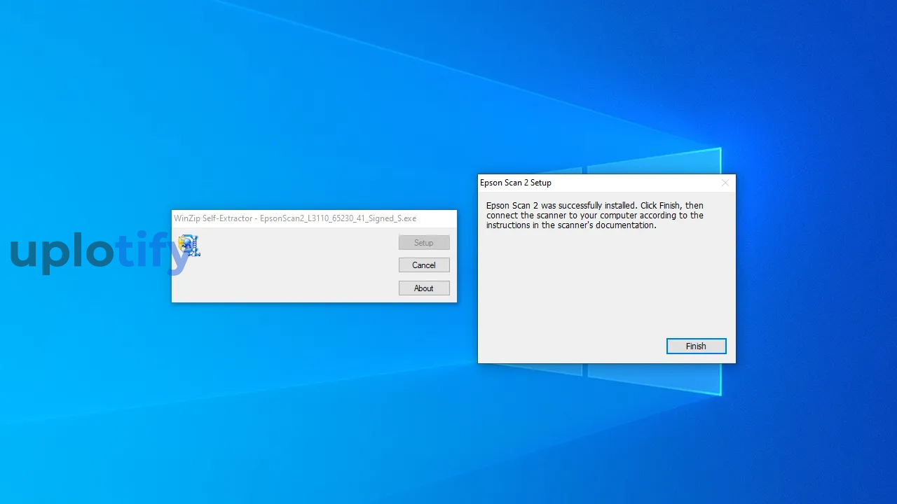Select the Epson Scan 2 Setup title bar
This screenshot has height=504, width=897.
point(607,183)
